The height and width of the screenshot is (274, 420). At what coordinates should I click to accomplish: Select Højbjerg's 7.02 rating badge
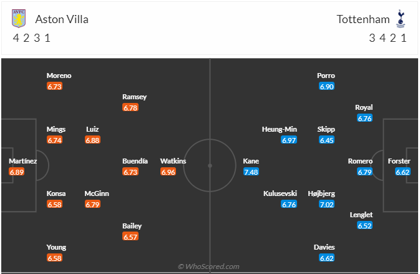point(327,205)
